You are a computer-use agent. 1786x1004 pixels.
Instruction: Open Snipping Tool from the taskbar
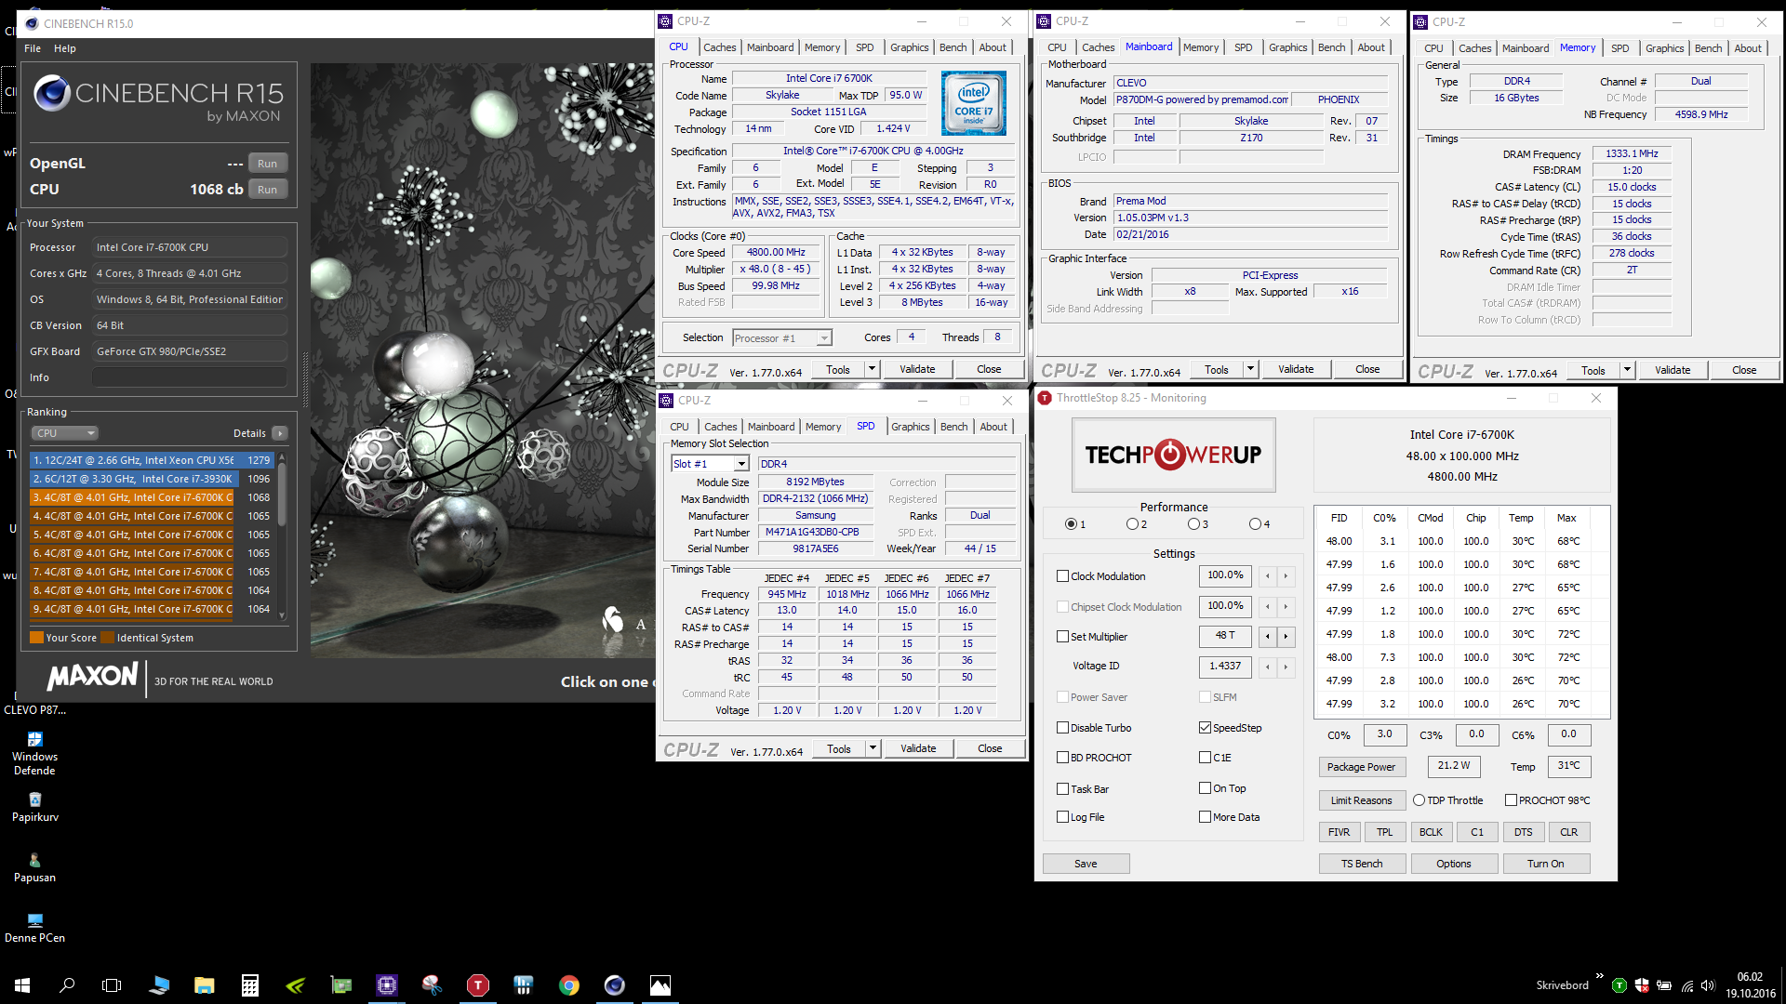(433, 985)
